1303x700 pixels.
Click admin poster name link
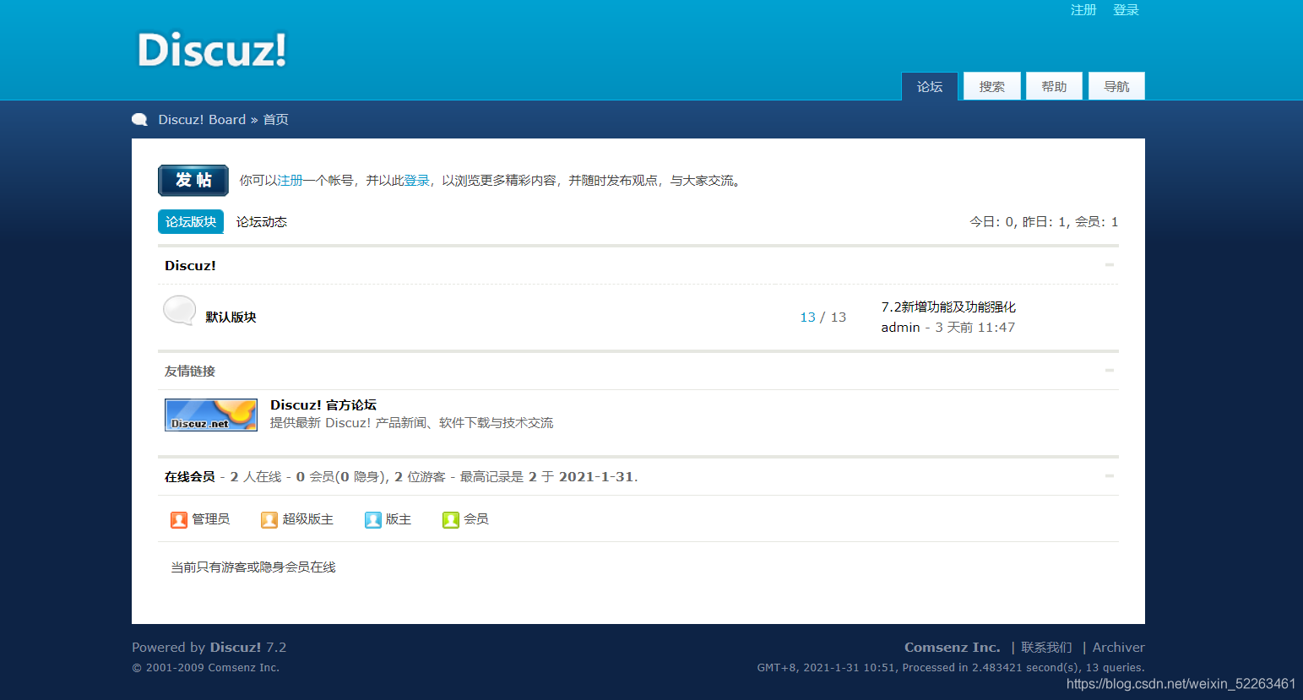(900, 328)
